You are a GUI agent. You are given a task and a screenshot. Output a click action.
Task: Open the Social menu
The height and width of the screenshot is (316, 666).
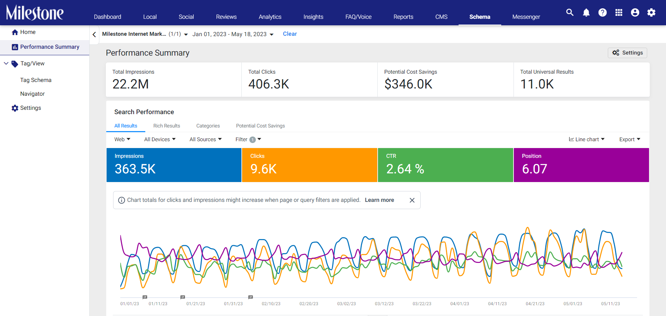click(x=186, y=17)
